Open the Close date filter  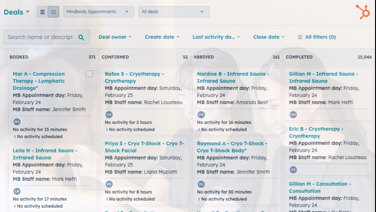coord(269,37)
